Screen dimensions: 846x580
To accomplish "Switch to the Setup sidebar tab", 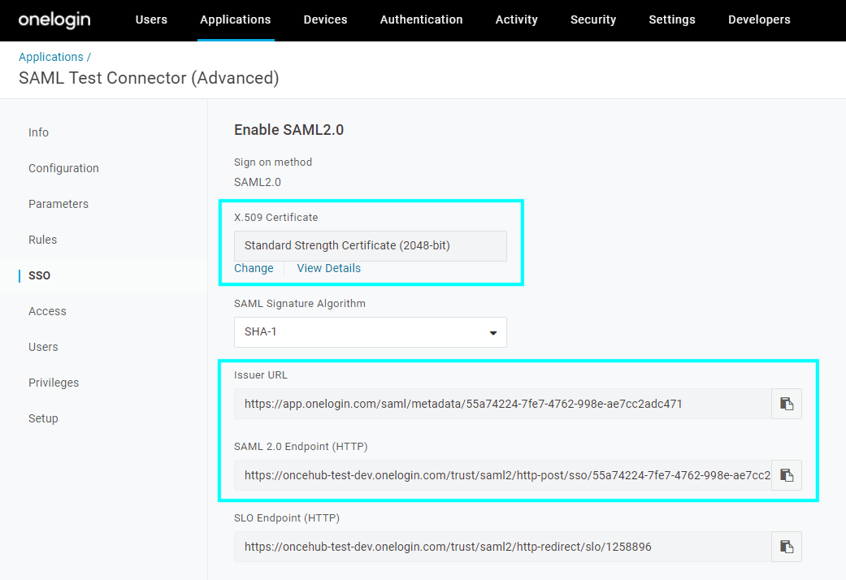I will click(x=43, y=418).
